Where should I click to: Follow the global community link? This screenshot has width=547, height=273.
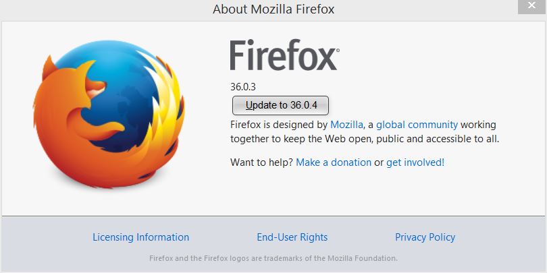pos(417,125)
